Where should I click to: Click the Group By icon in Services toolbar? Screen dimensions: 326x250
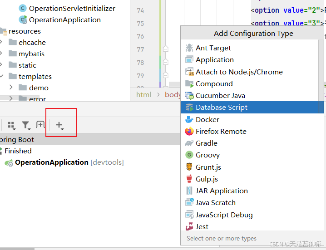tap(11, 125)
